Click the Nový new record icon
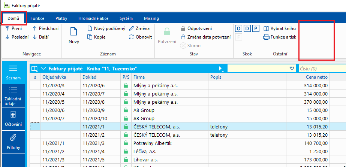Viewport: 346px width, 167px height. [73, 32]
